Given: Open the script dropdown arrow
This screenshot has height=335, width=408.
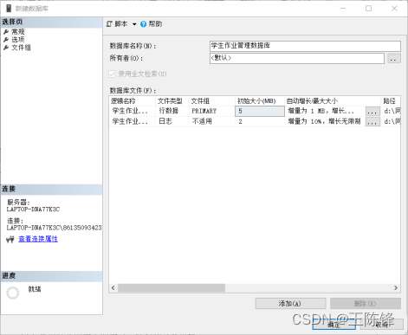Looking at the screenshot, I should click(x=134, y=24).
